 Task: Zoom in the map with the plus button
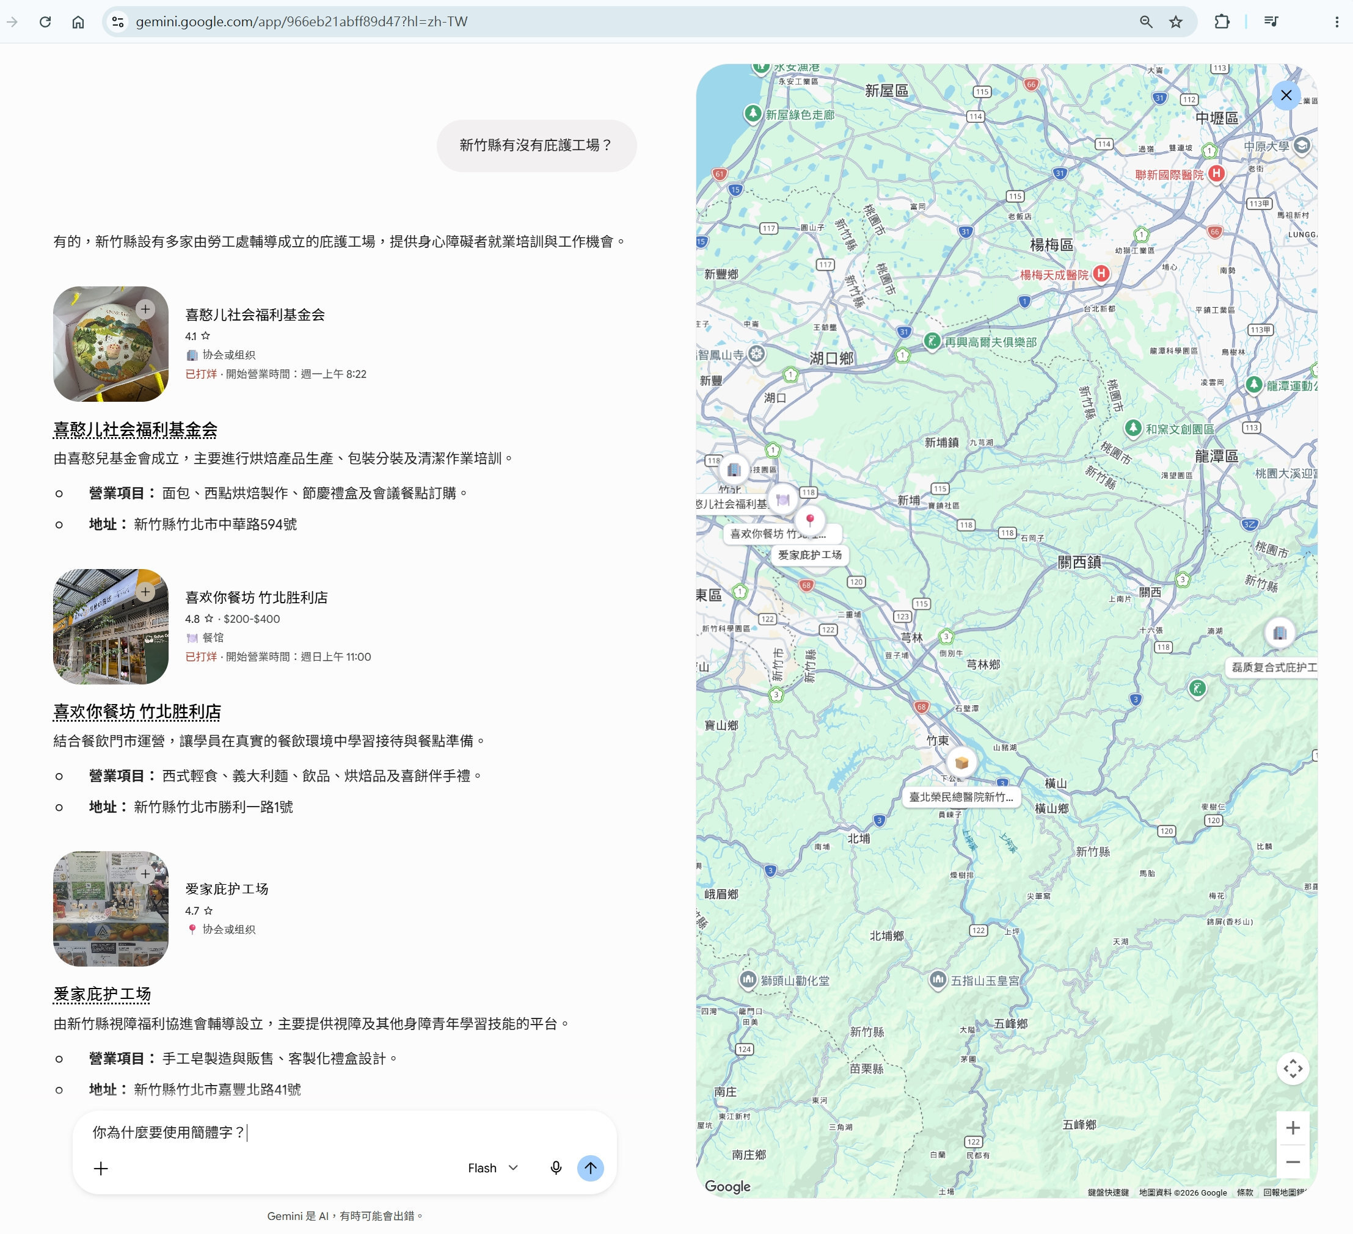click(x=1293, y=1128)
